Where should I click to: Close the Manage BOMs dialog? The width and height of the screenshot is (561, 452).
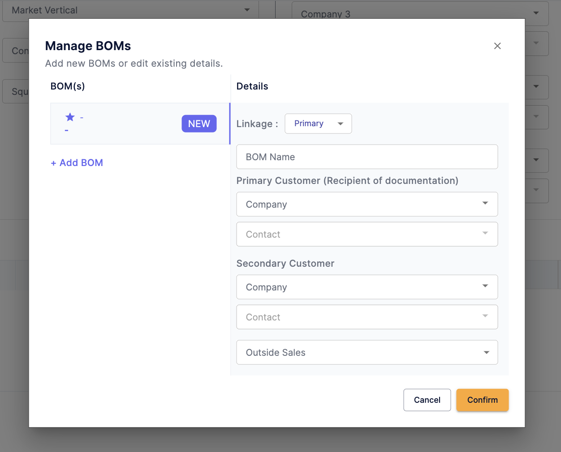pos(497,46)
